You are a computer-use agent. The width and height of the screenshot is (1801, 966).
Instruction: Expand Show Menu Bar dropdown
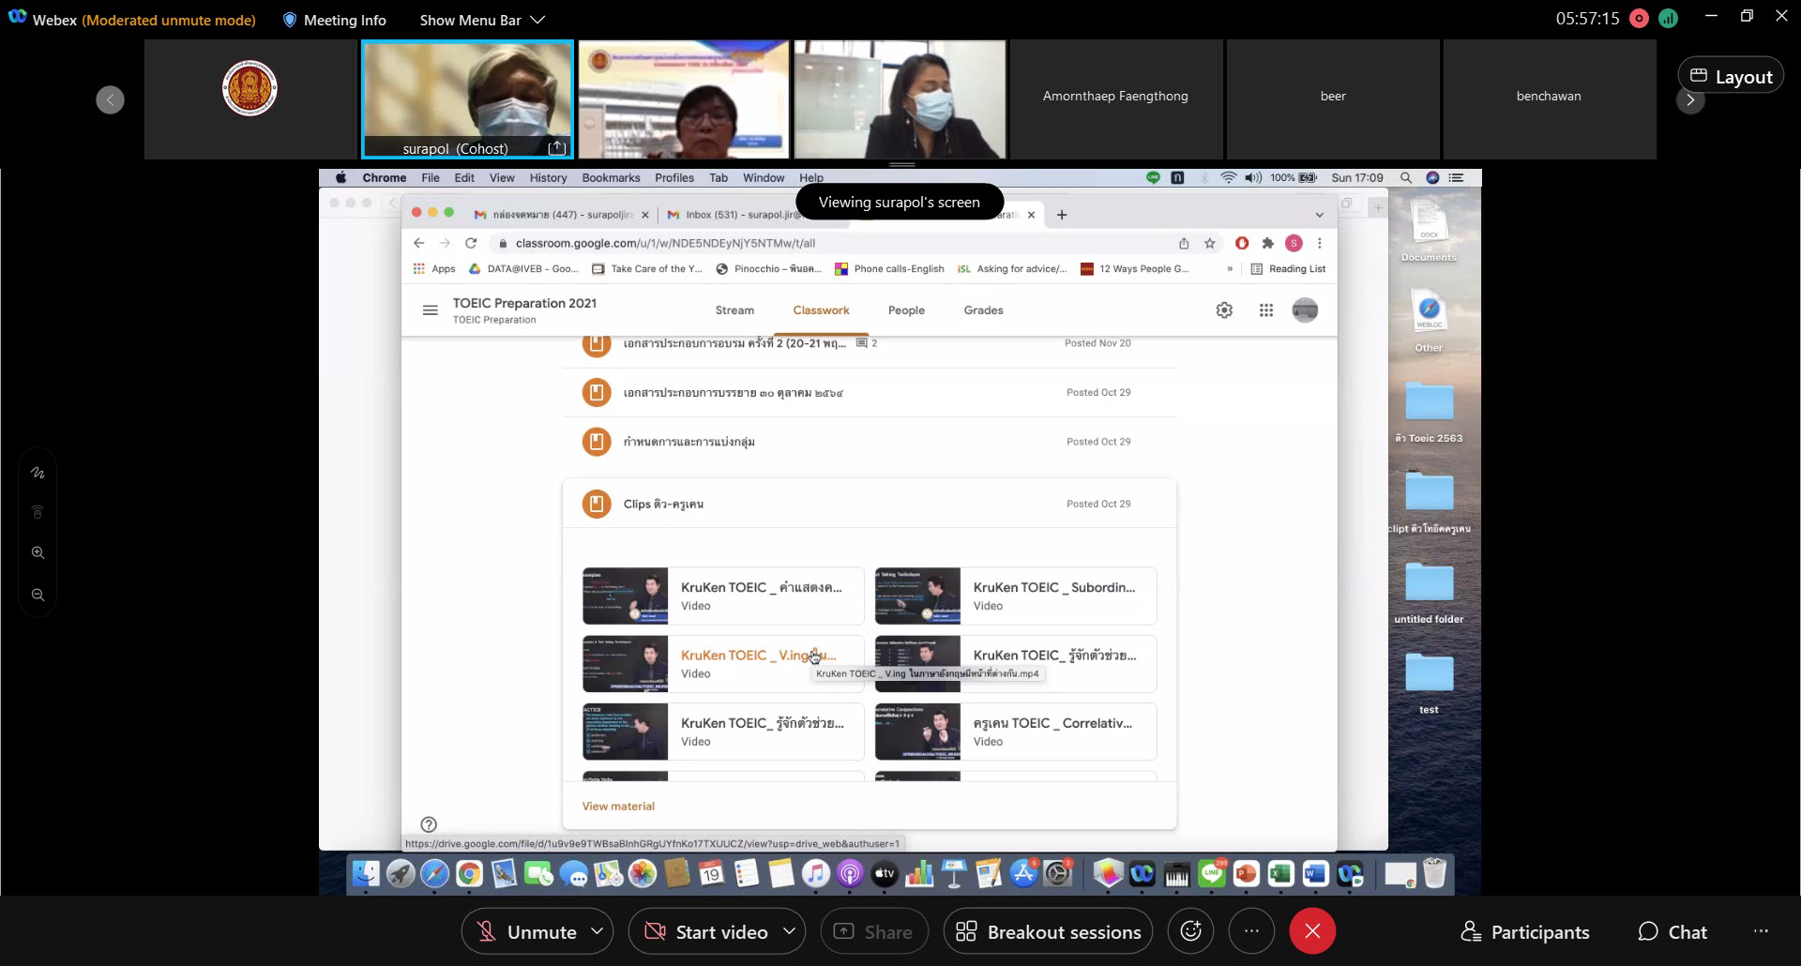(481, 20)
